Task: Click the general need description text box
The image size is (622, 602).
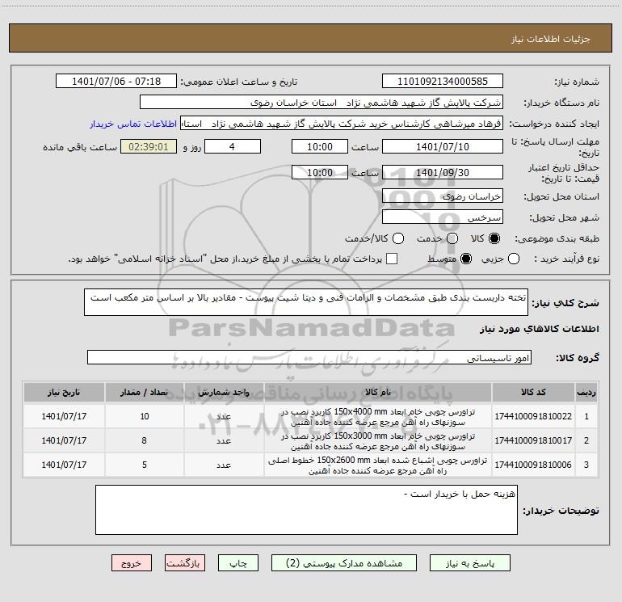Action: tap(306, 302)
